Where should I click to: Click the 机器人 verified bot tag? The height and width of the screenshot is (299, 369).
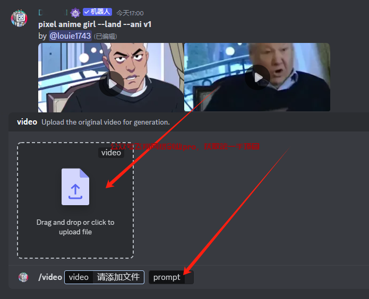[x=98, y=12]
